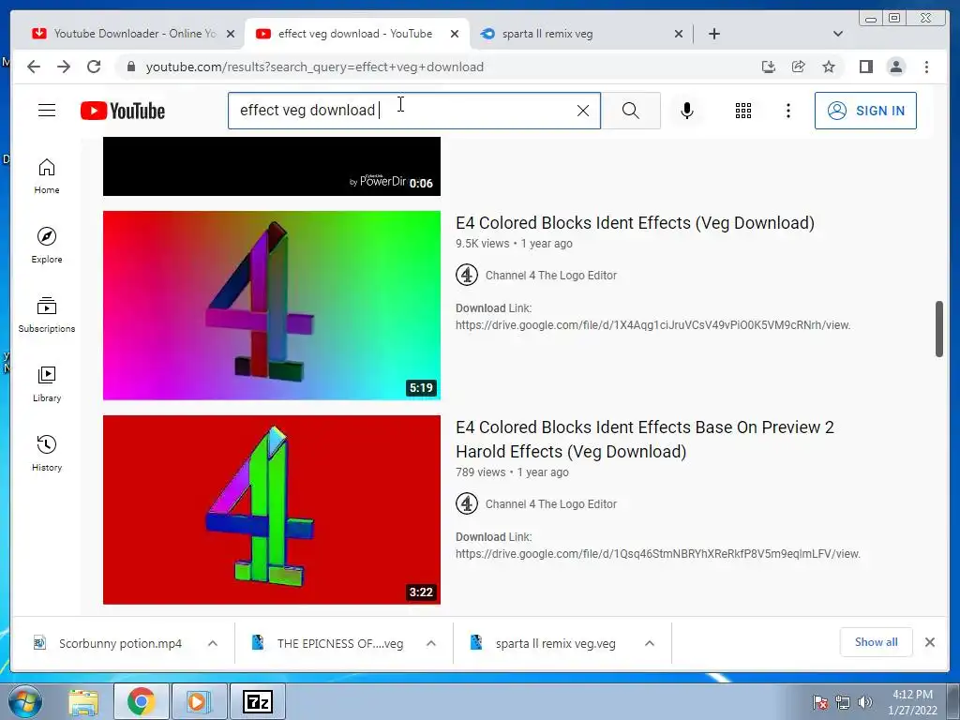The width and height of the screenshot is (960, 720).
Task: Open the Windows Start menu
Action: (24, 701)
